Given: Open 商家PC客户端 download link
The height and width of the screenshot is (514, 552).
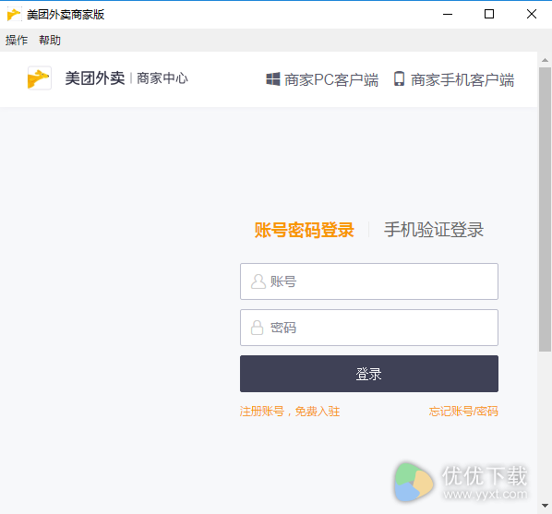Looking at the screenshot, I should 331,80.
